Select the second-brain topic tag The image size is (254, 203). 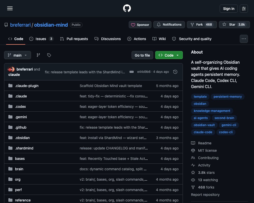tap(224, 118)
